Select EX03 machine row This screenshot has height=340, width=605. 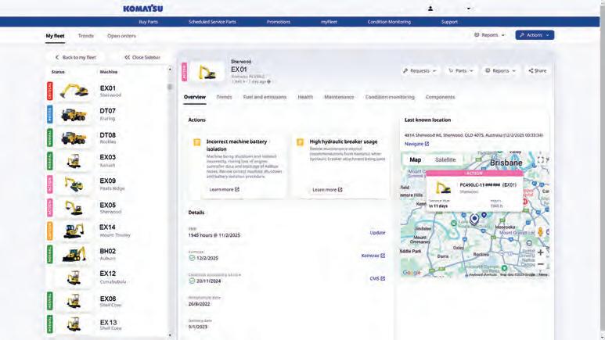click(106, 161)
